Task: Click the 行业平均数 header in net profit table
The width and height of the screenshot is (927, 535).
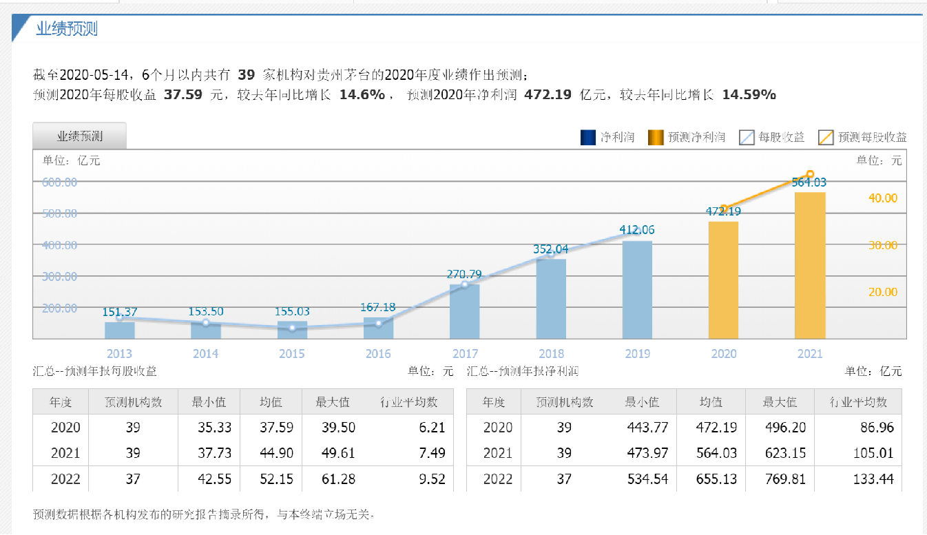Action: pyautogui.click(x=858, y=402)
